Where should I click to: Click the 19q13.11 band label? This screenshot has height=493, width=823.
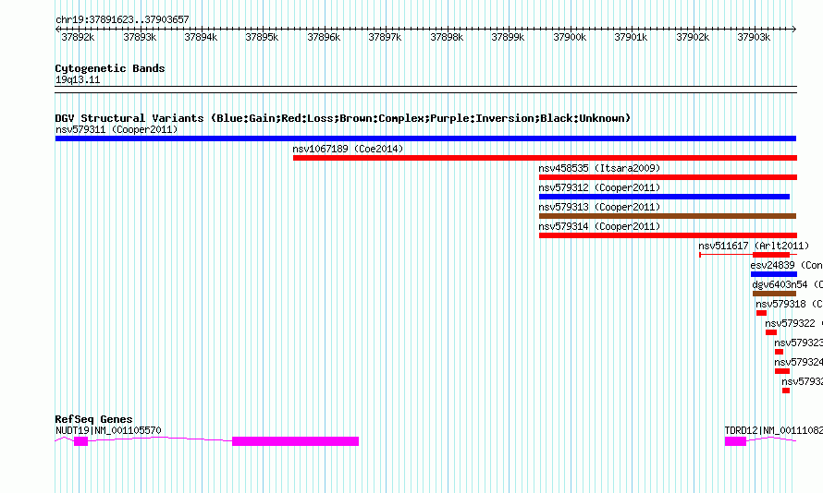(77, 79)
